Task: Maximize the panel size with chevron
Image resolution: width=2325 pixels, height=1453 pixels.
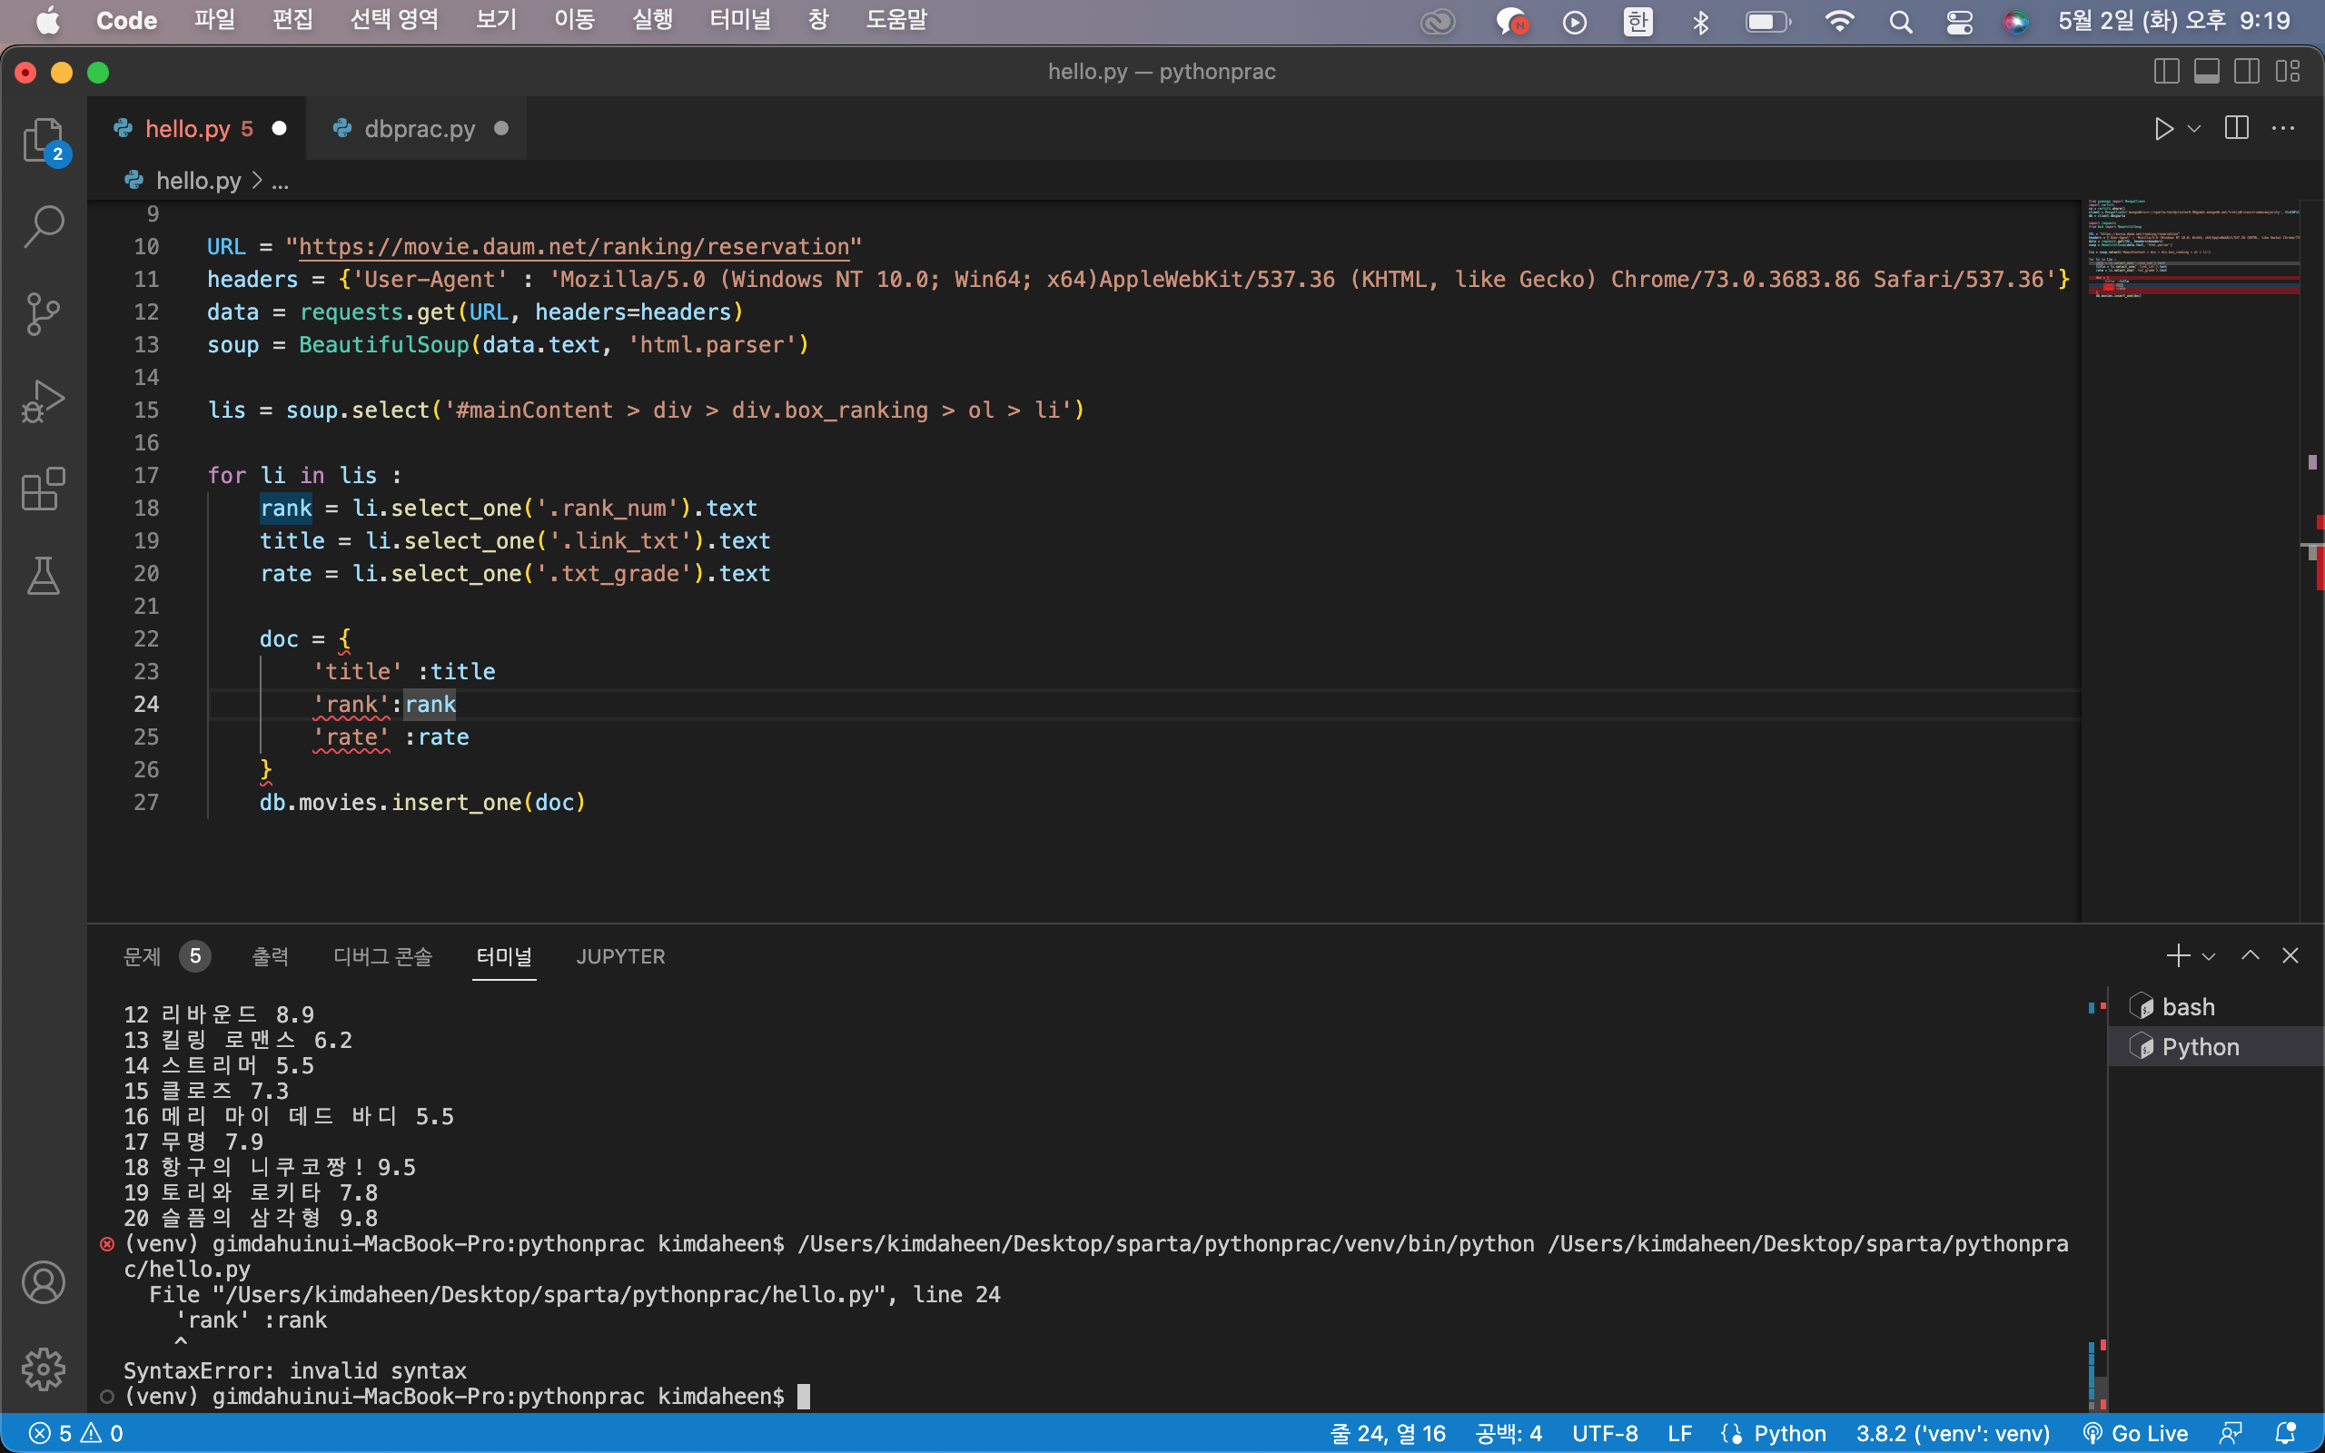Action: click(x=2250, y=955)
